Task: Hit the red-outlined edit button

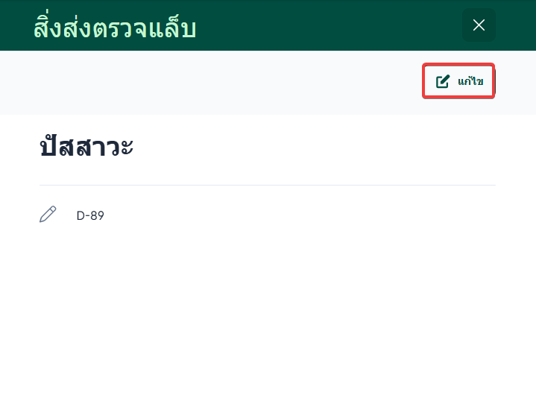Action: (x=458, y=82)
